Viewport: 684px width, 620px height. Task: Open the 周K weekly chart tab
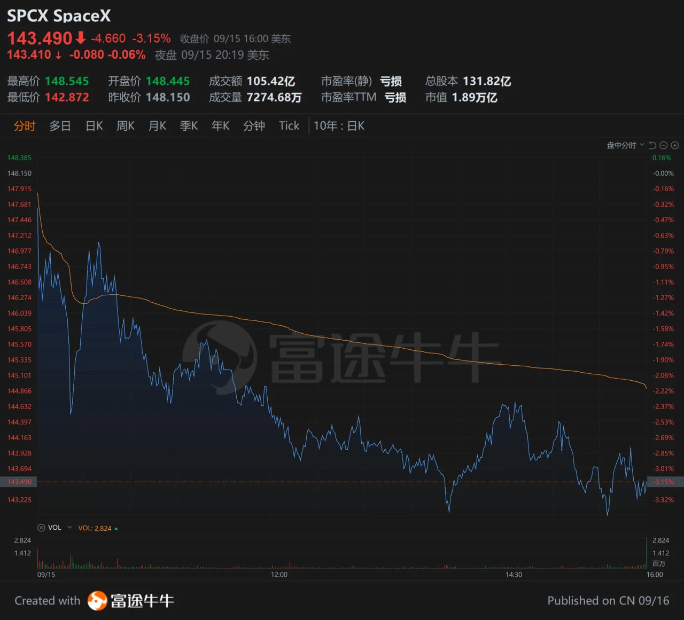[x=126, y=126]
